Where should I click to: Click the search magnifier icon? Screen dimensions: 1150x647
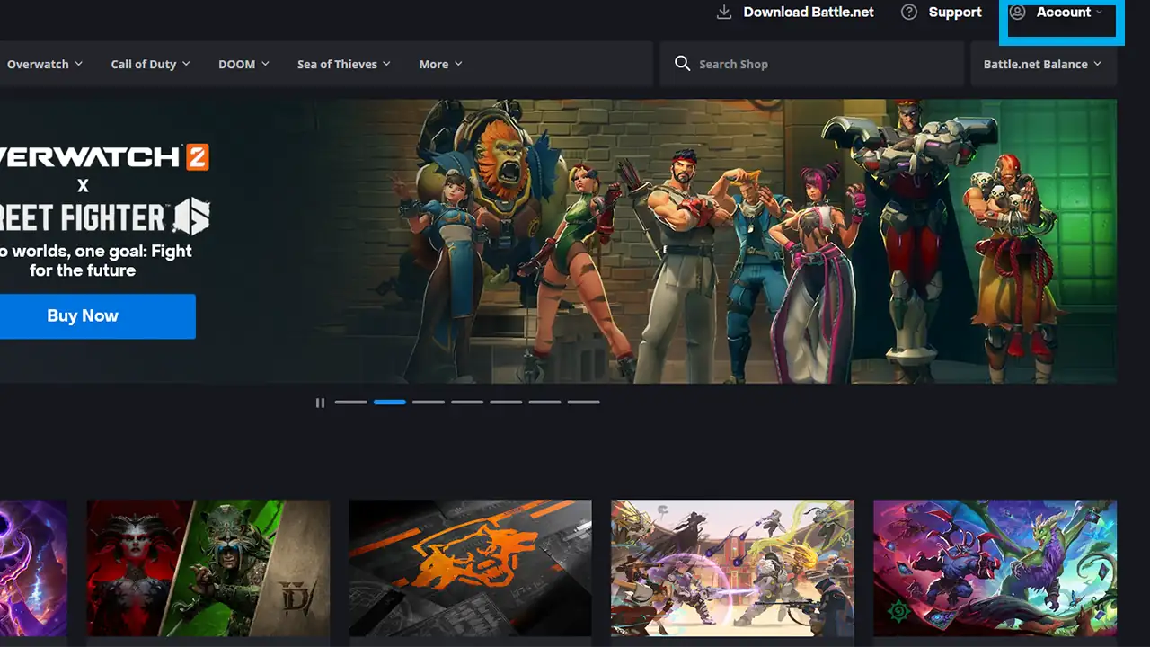(x=683, y=64)
